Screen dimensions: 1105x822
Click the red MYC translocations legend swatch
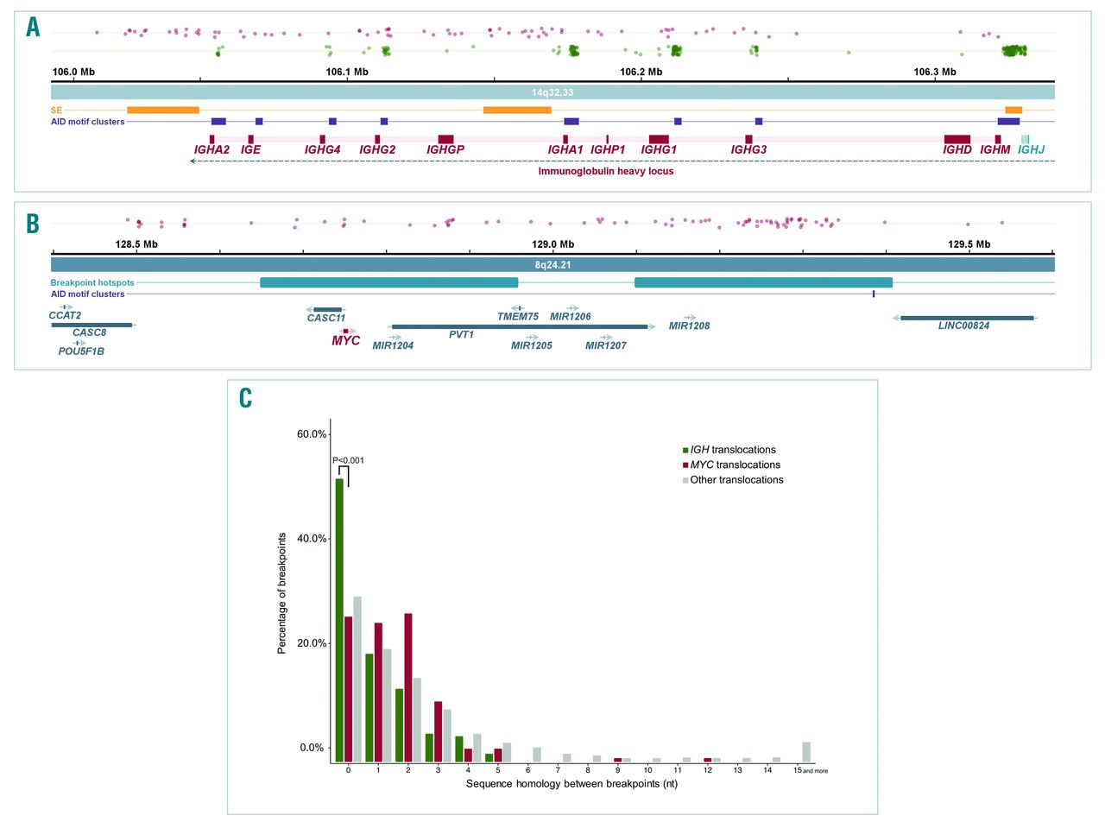[x=685, y=465]
